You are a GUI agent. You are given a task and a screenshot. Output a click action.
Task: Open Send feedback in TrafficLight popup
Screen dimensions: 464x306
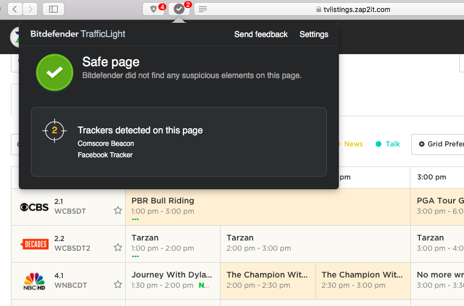(261, 34)
